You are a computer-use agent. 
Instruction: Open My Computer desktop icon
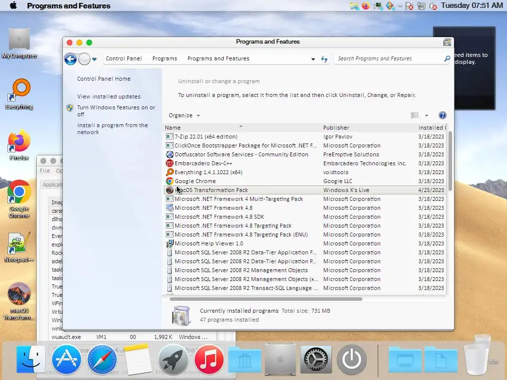[x=19, y=44]
